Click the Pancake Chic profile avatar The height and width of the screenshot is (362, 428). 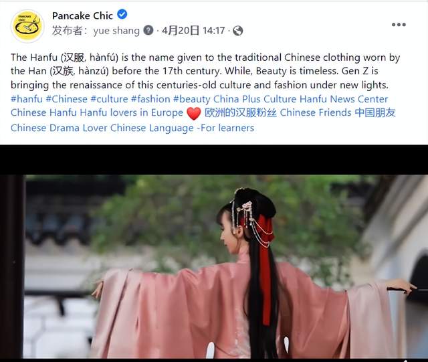tap(27, 26)
